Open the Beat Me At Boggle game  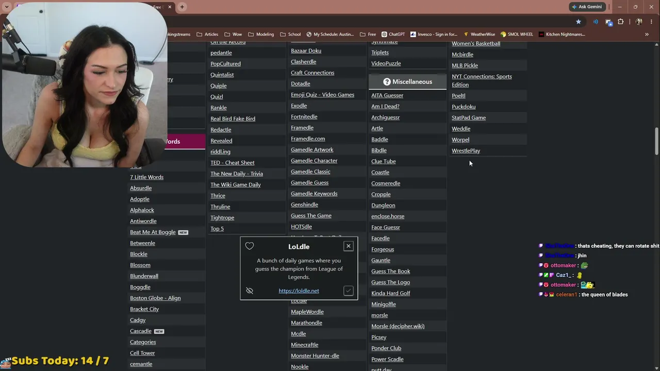tap(153, 232)
